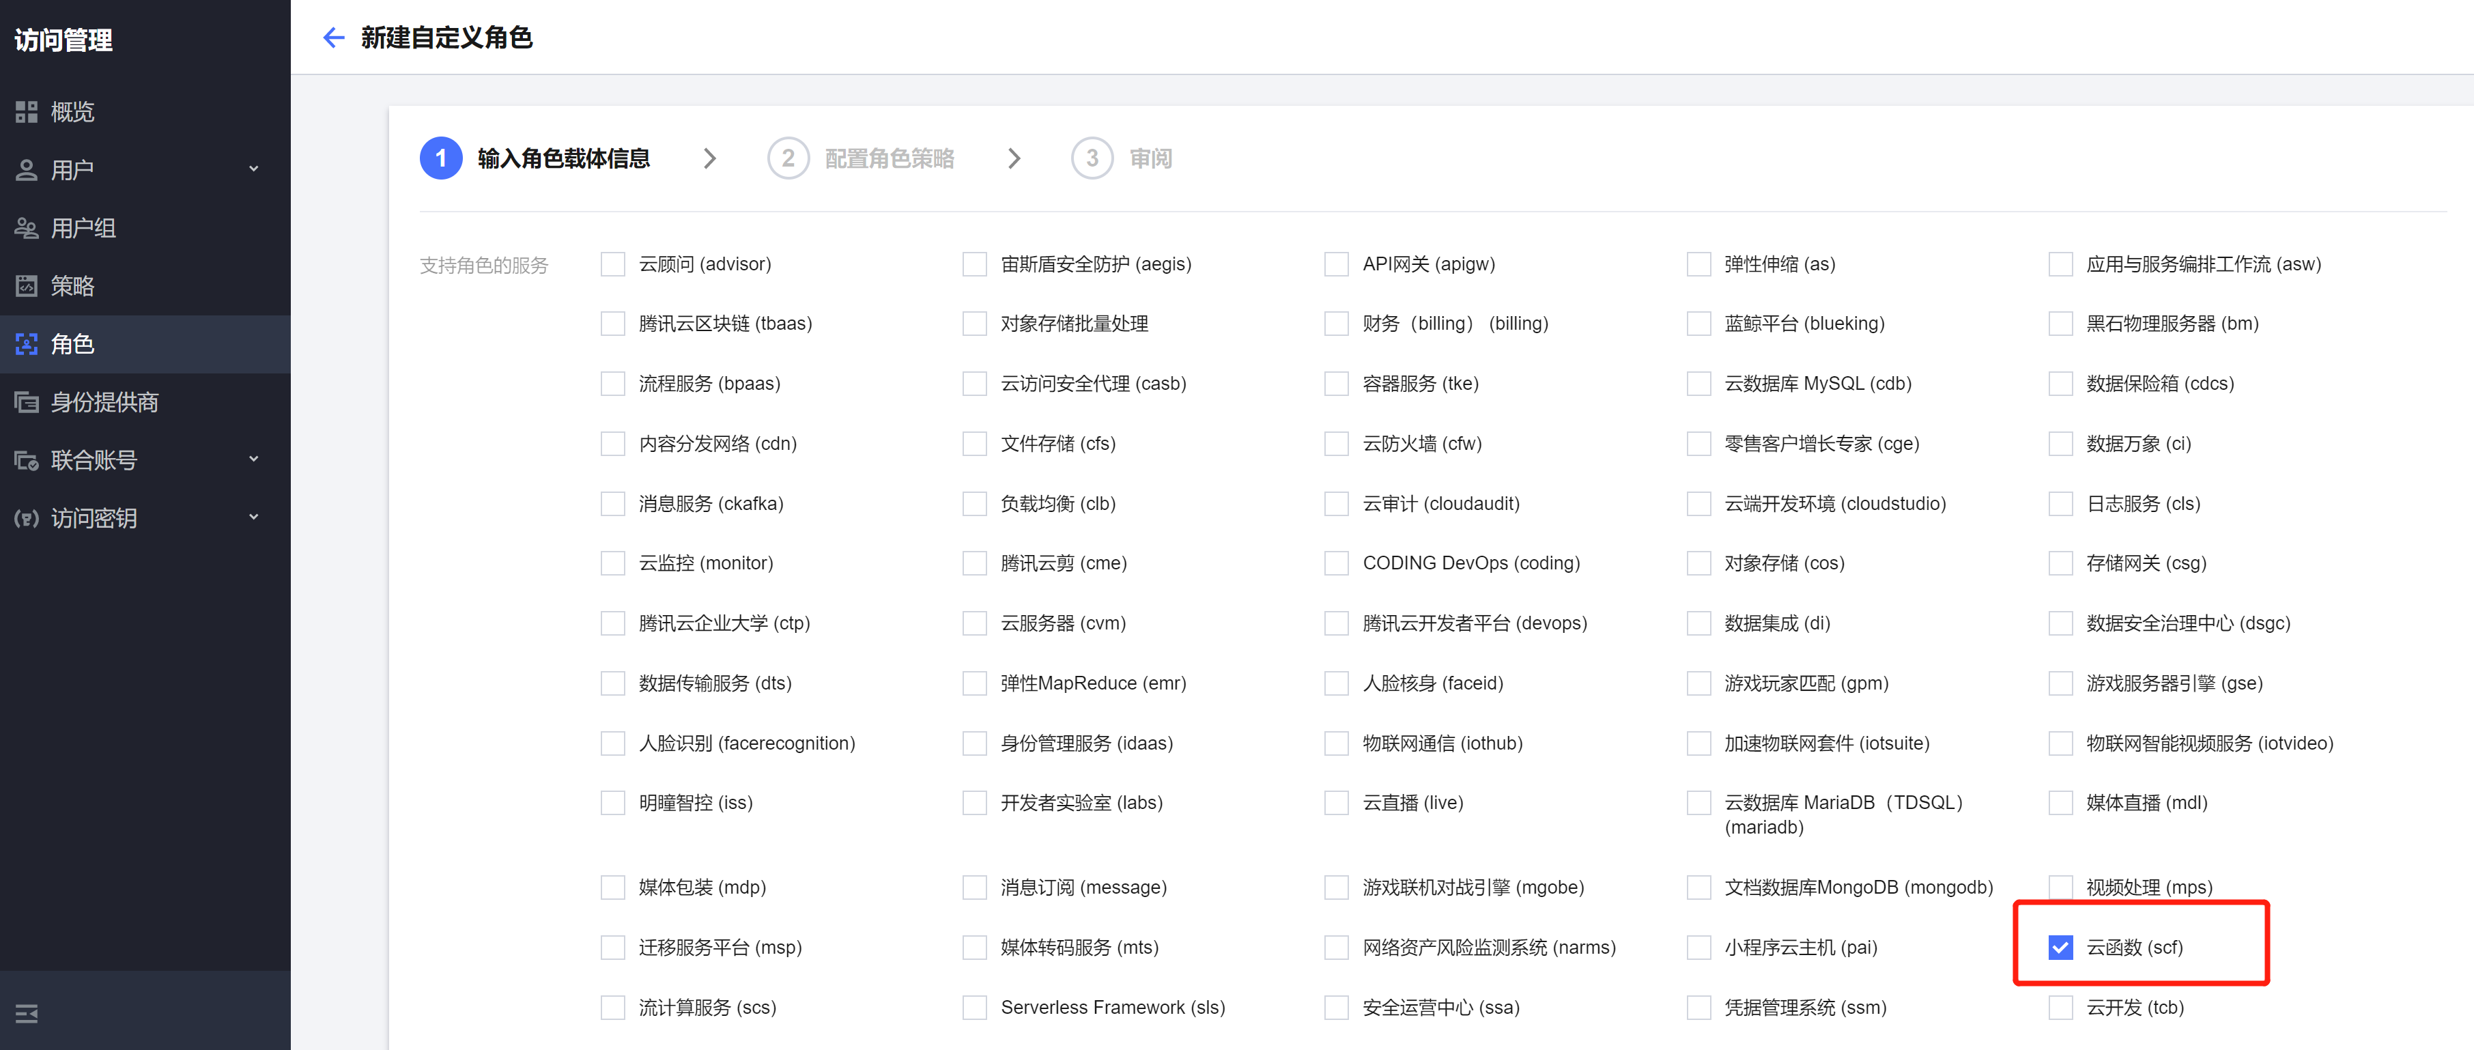This screenshot has width=2474, height=1050.
Task: Click the 身份提供商 icon
Action: pos(26,403)
